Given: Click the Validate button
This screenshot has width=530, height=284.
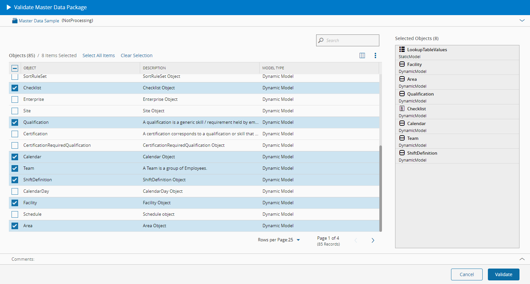Looking at the screenshot, I should (x=503, y=274).
